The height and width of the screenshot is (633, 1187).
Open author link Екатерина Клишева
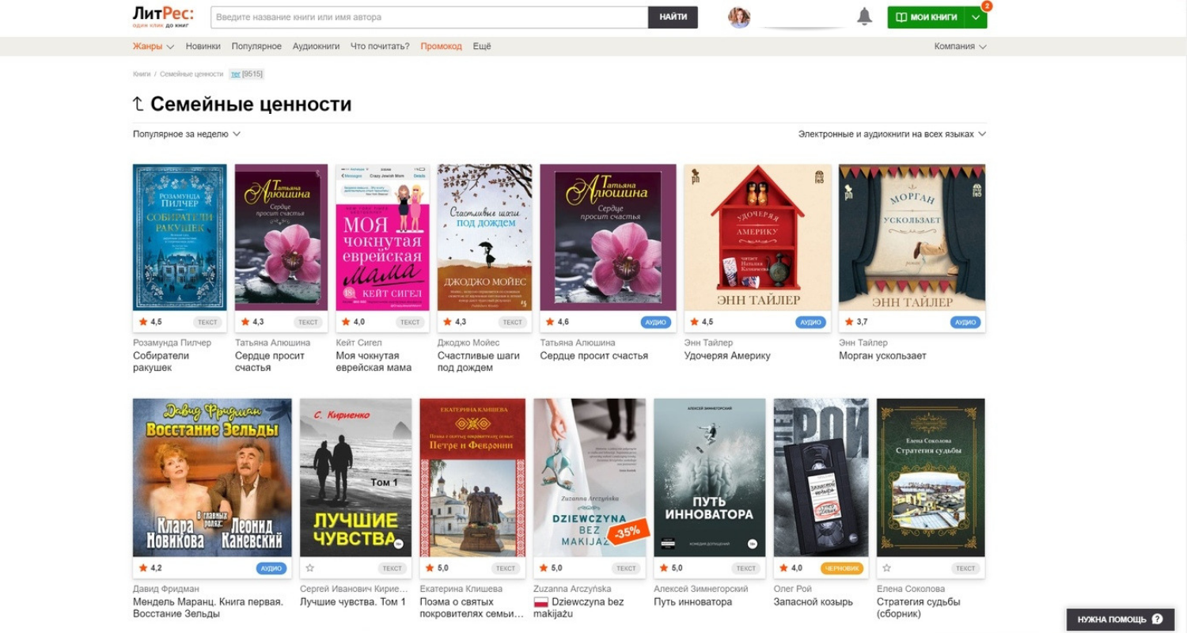point(461,589)
